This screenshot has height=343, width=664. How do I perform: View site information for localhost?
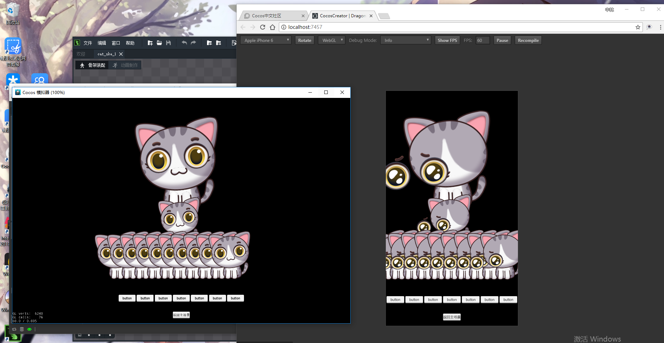(284, 27)
